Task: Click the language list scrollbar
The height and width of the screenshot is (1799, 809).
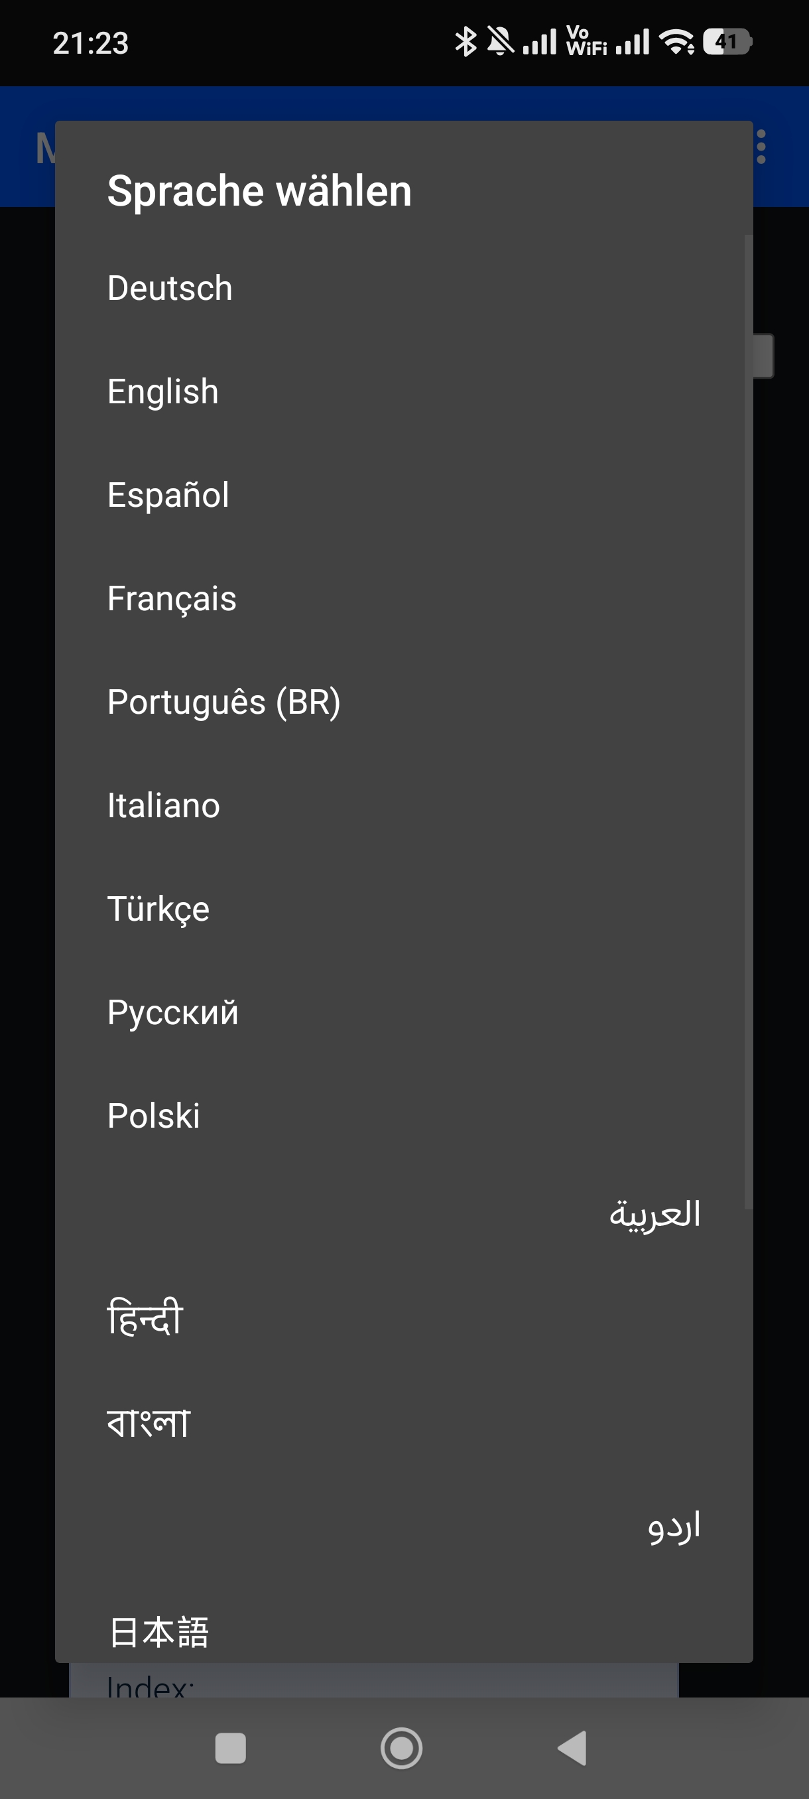Action: pos(747,719)
